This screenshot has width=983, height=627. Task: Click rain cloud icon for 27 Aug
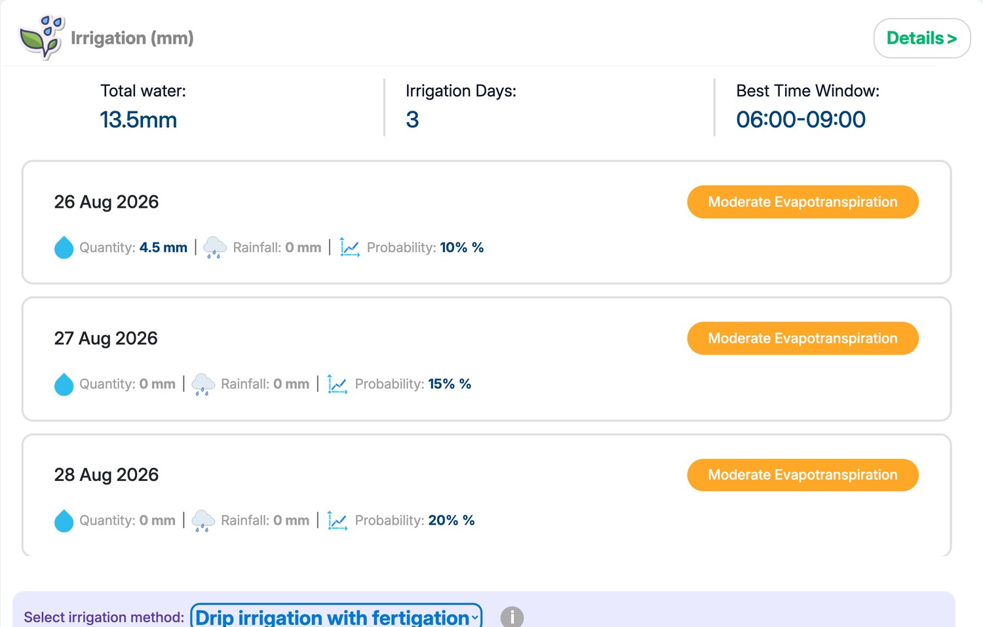203,384
